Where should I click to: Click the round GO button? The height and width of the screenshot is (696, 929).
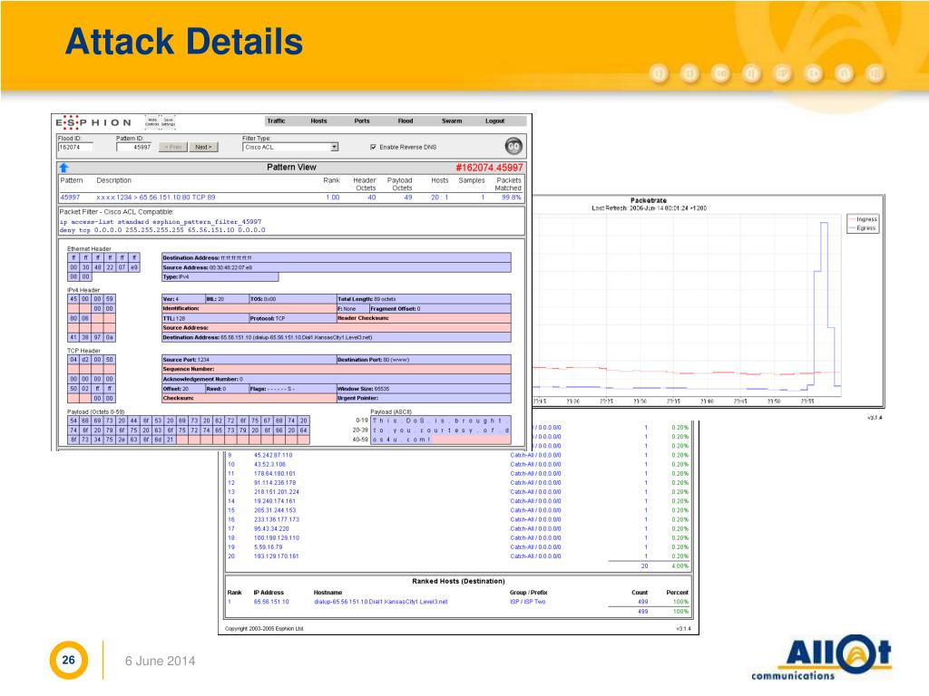point(513,146)
